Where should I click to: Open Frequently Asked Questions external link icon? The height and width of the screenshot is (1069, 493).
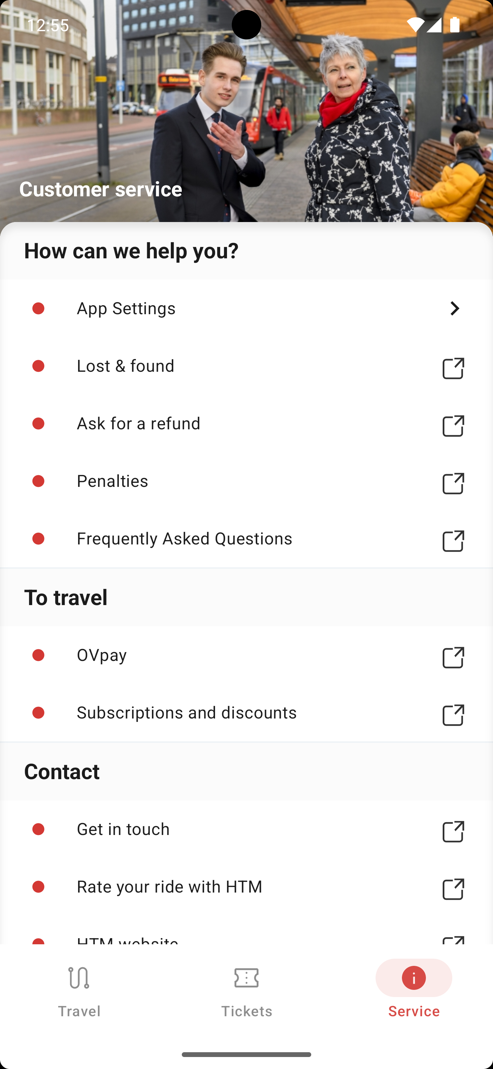[453, 541]
